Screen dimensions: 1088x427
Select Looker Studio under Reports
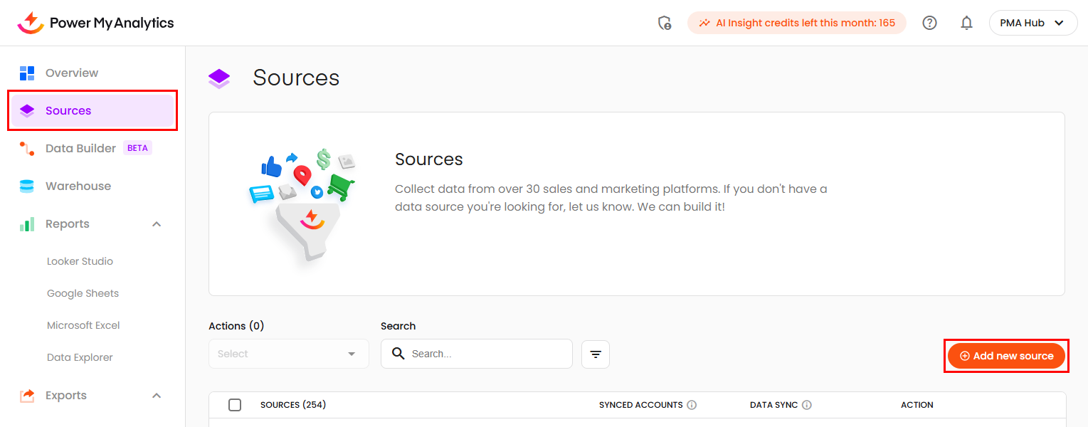tap(80, 261)
